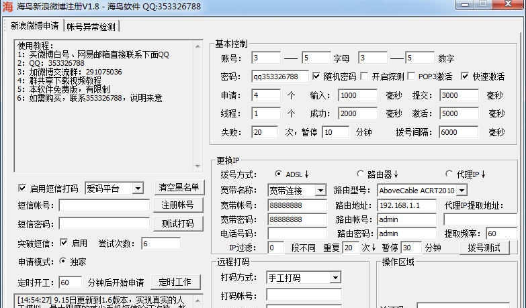526x308 pixels.
Task: Click the 代理IP提取地址 input field
Action: coord(480,219)
